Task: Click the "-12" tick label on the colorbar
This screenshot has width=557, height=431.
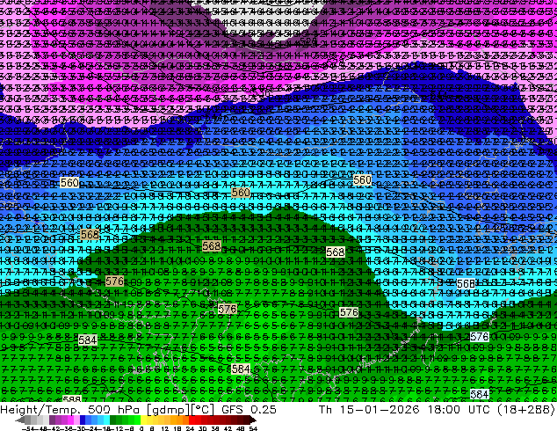Action: pos(117,428)
